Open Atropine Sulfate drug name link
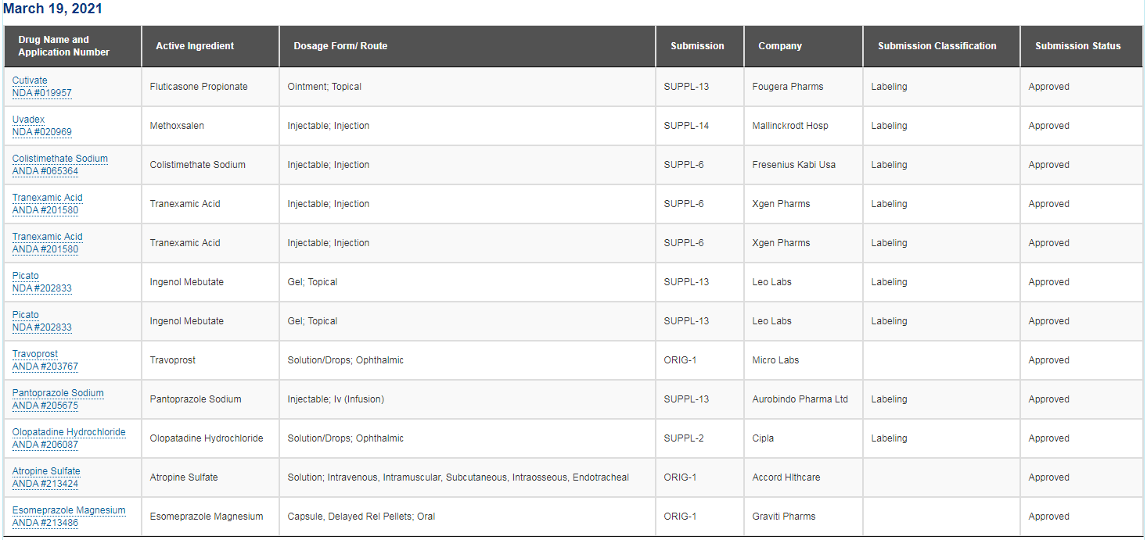Viewport: 1147px width, 540px height. pos(46,471)
